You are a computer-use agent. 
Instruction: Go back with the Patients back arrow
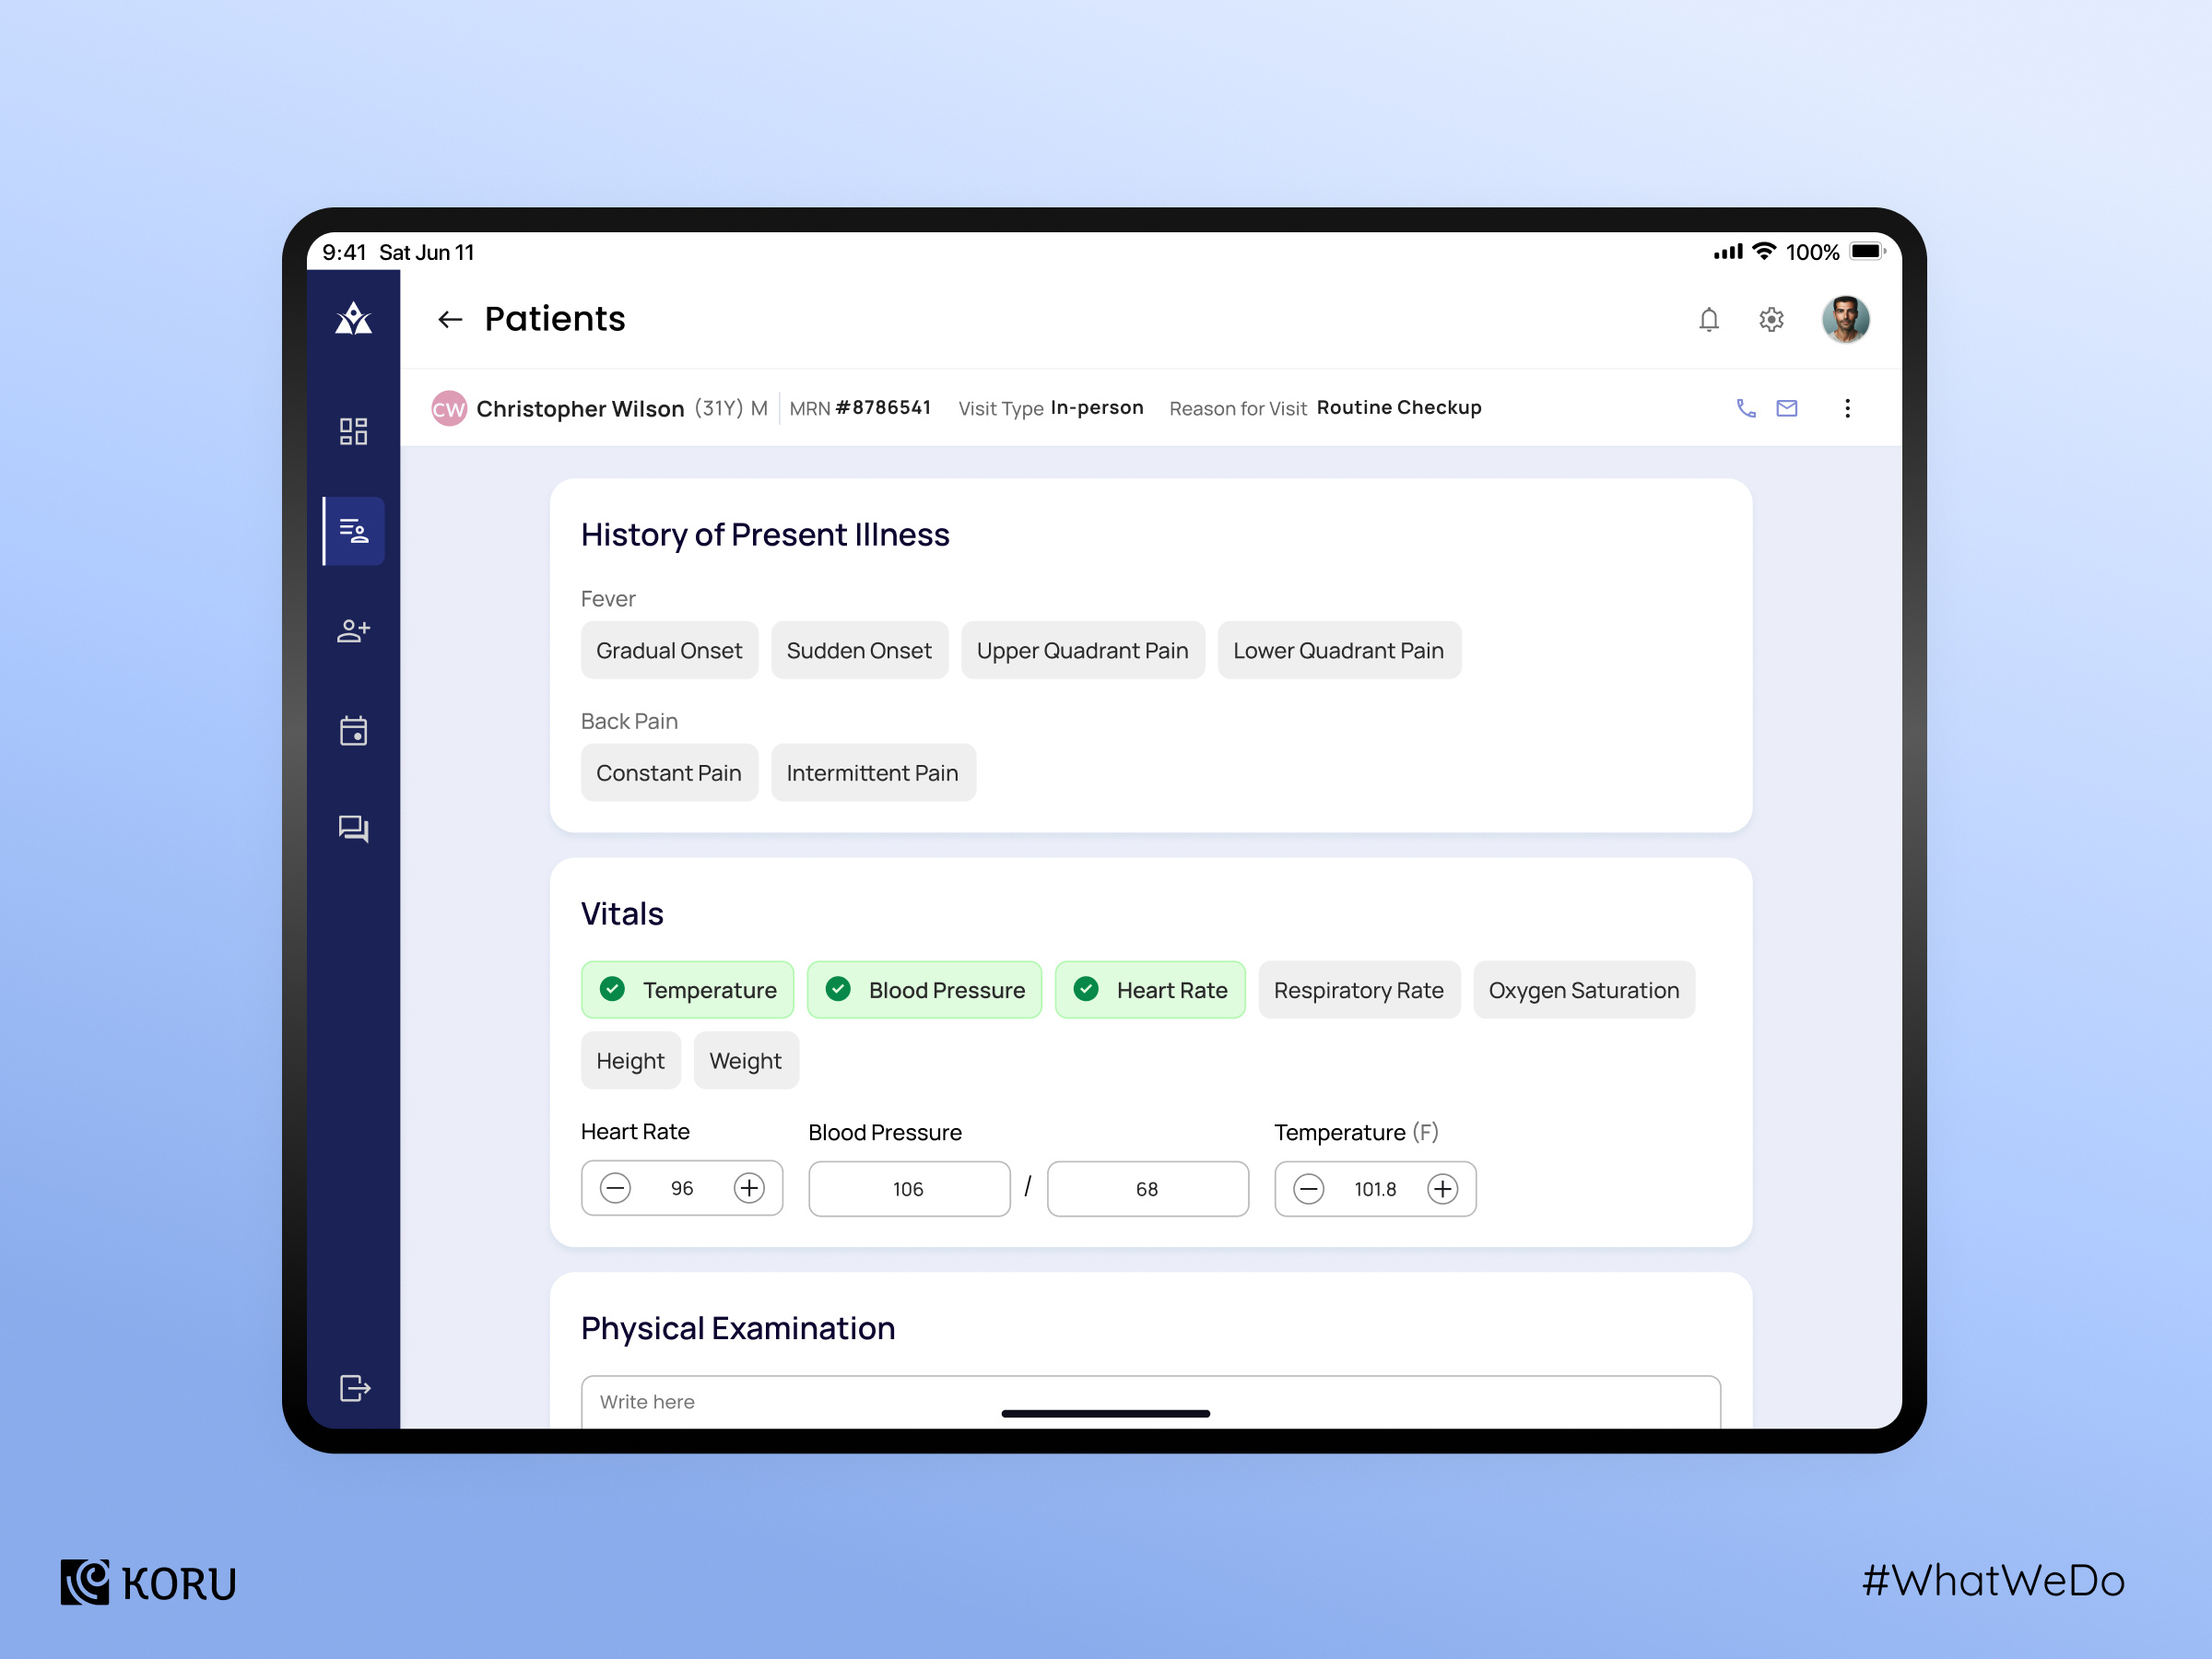[450, 319]
